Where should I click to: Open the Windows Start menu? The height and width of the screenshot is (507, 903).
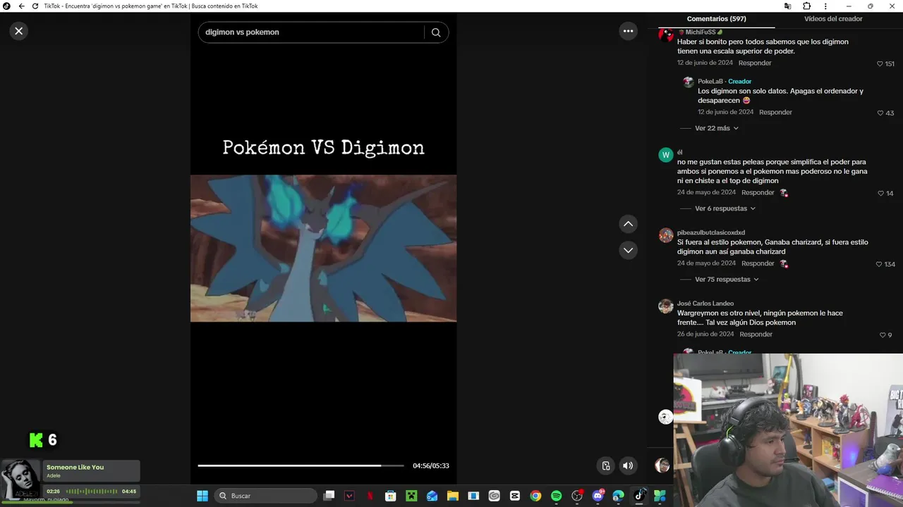coord(202,496)
